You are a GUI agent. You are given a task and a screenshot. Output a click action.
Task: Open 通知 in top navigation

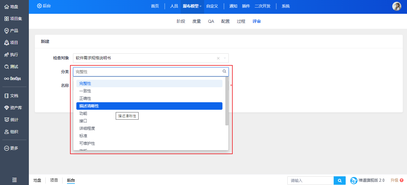233,6
